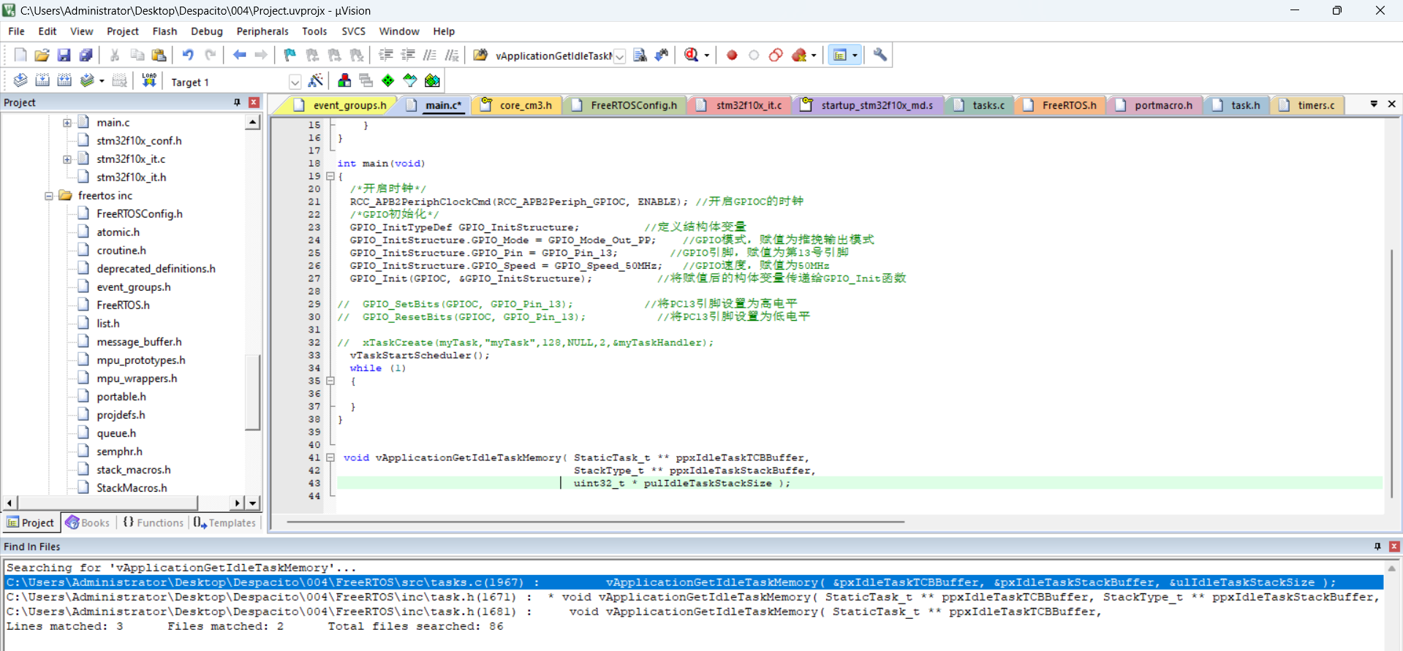Collapse the while loop fold at line 35
This screenshot has height=651, width=1403.
330,381
